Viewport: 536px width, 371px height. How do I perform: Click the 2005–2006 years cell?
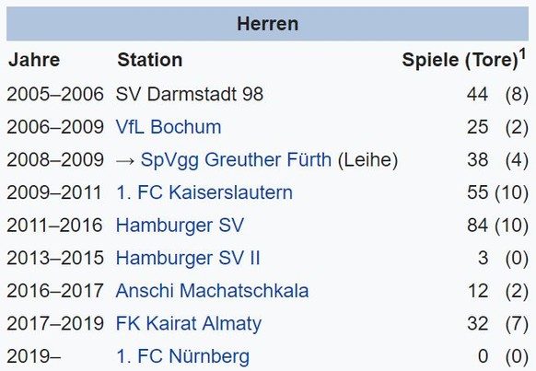click(55, 94)
